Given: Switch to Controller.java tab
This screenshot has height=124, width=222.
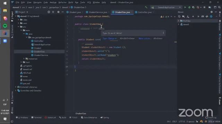Looking at the screenshot, I should point(144,12).
